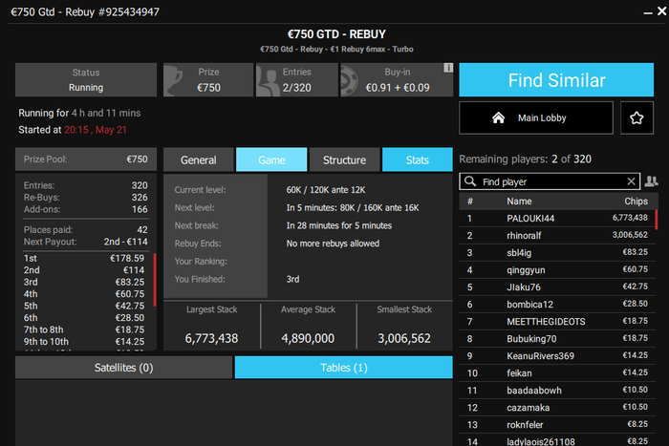Viewport: 669px width, 446px height.
Task: Click the payout list red scrollbar
Action: [155, 280]
